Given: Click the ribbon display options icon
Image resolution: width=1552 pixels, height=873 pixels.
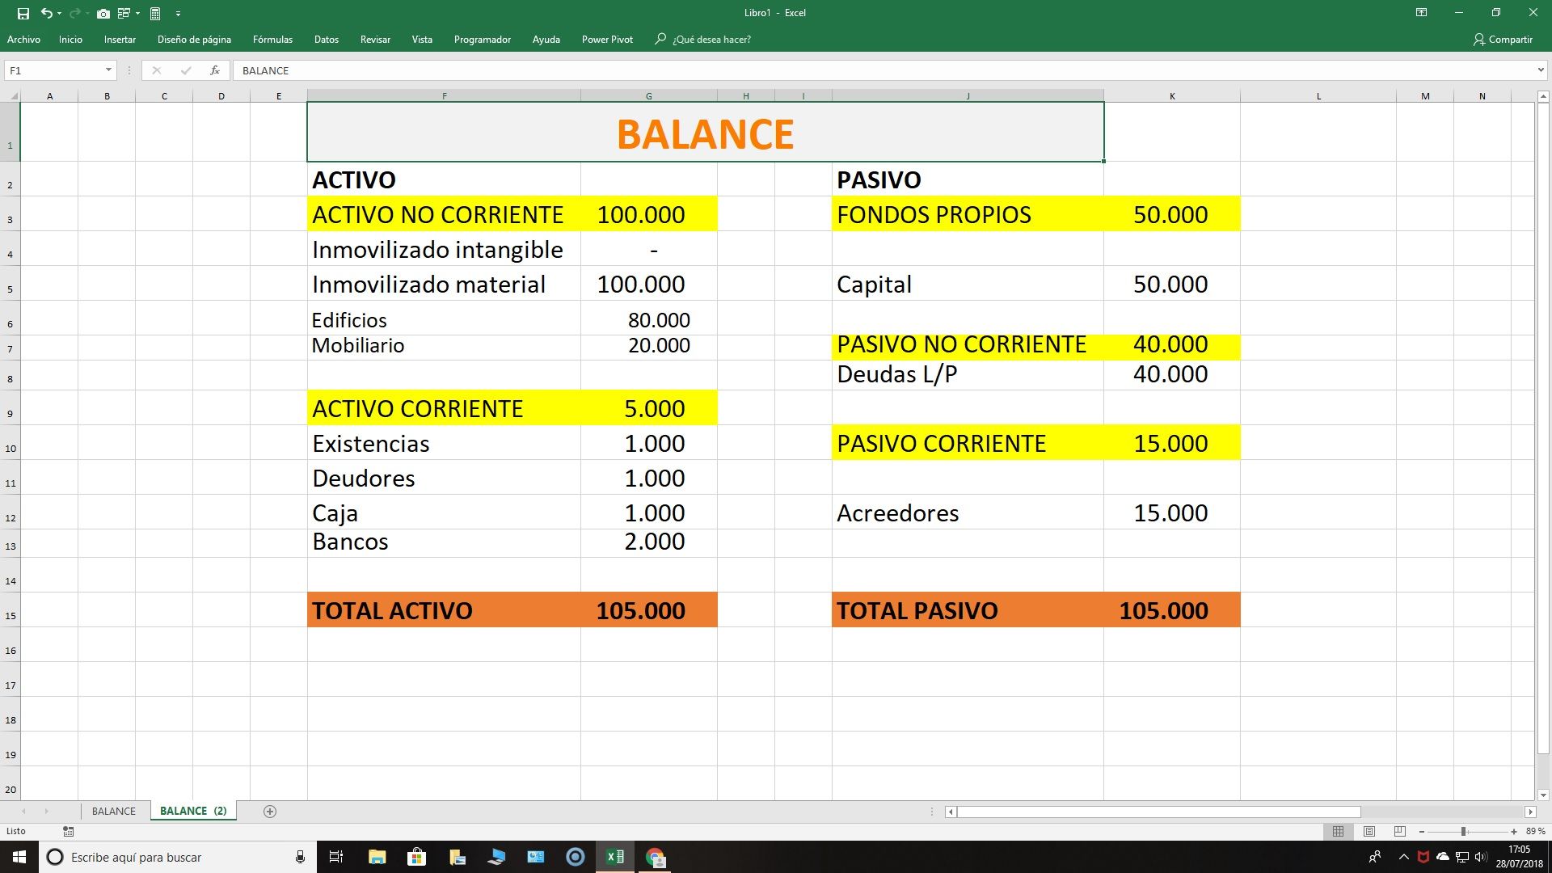Looking at the screenshot, I should click(1421, 13).
